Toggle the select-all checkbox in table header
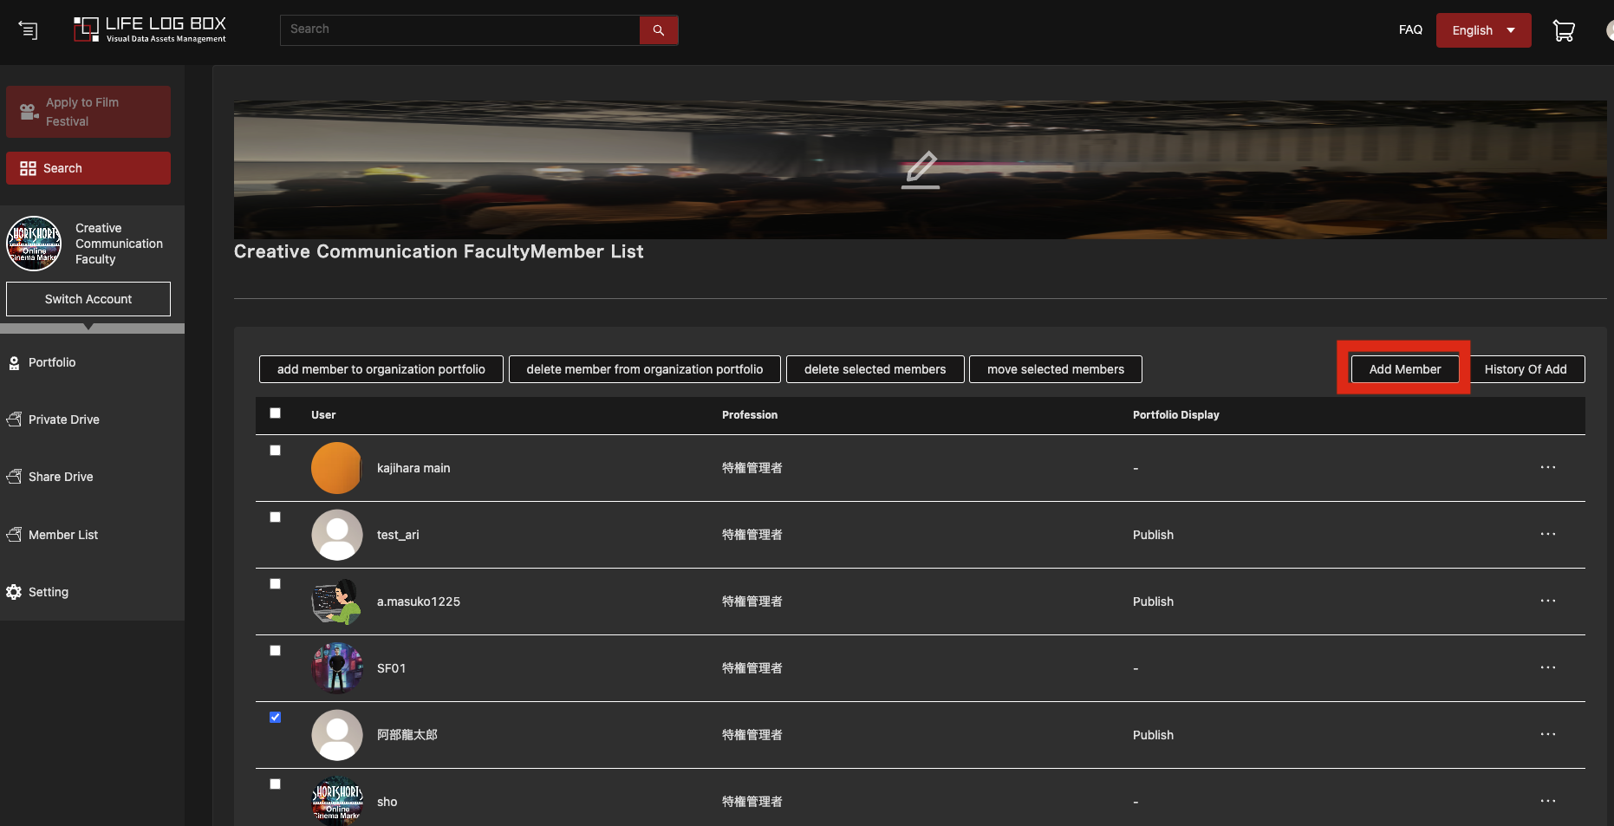Viewport: 1614px width, 826px height. (x=275, y=413)
